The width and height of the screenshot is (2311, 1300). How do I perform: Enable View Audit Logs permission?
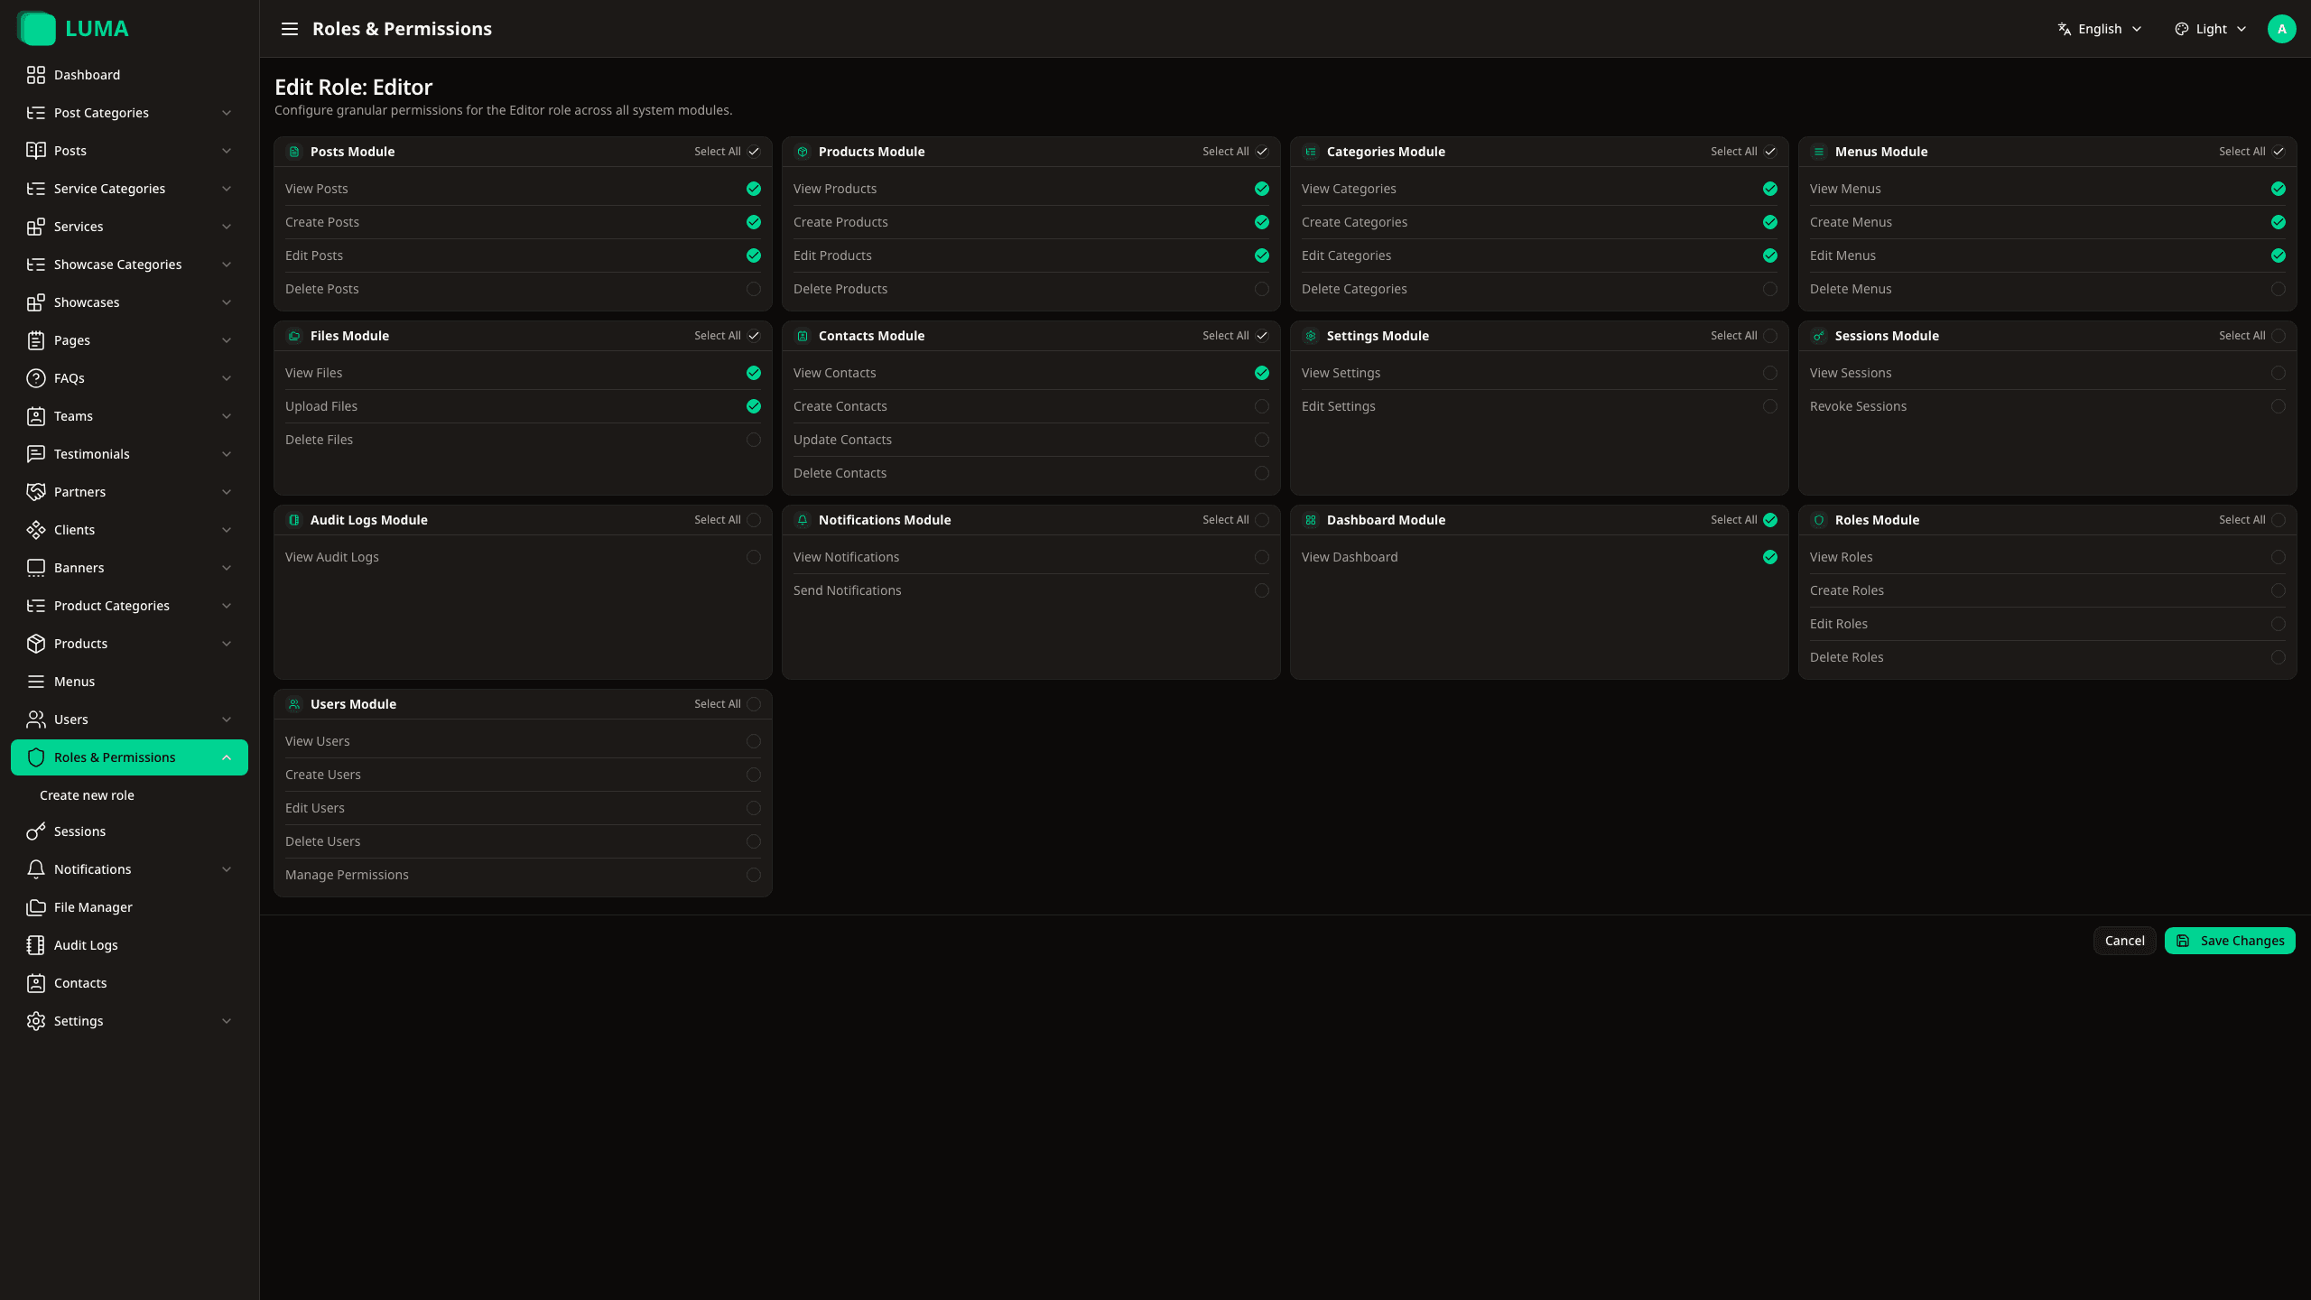pos(754,557)
